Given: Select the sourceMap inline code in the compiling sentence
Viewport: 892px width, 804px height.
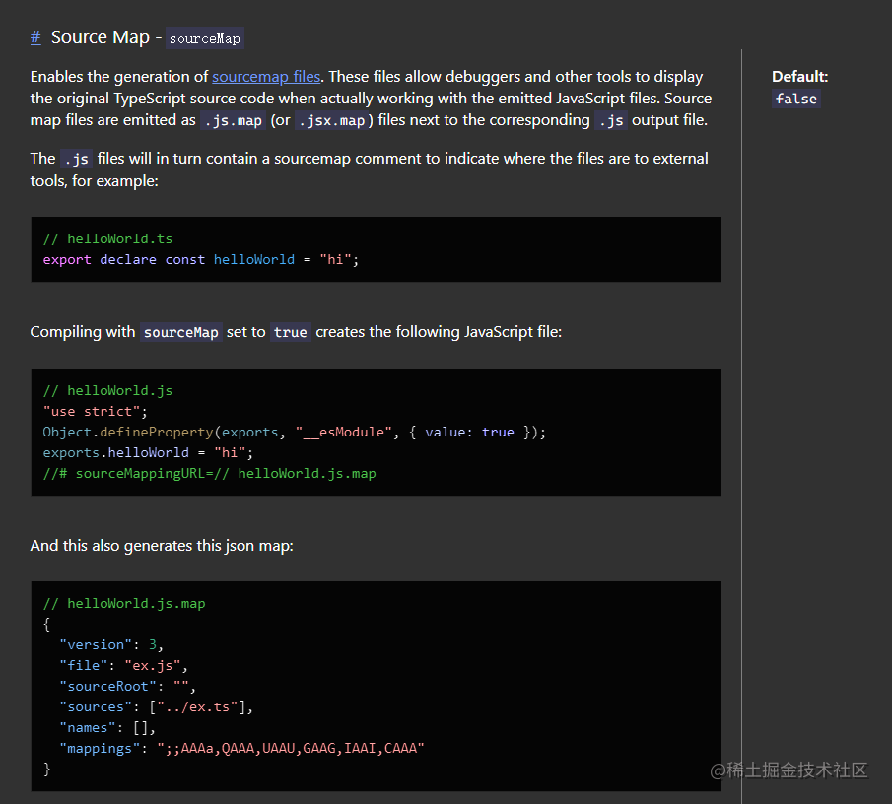Looking at the screenshot, I should (180, 332).
